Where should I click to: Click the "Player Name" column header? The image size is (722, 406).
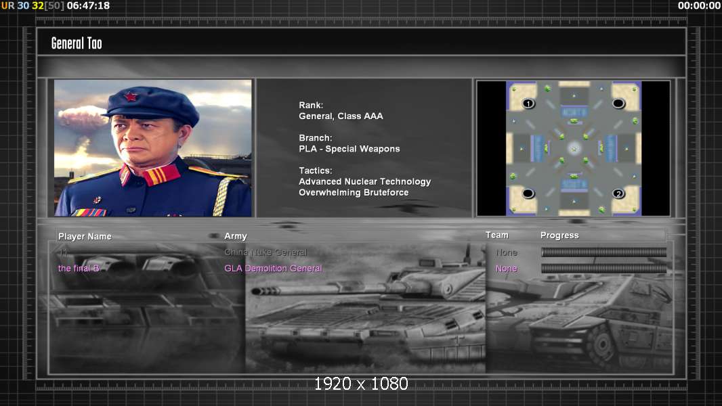point(85,236)
